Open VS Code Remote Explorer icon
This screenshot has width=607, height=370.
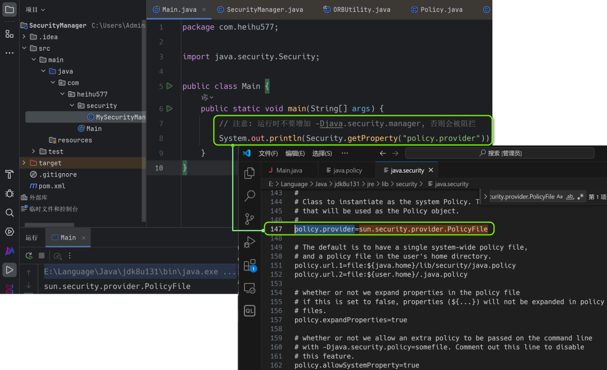(x=250, y=288)
